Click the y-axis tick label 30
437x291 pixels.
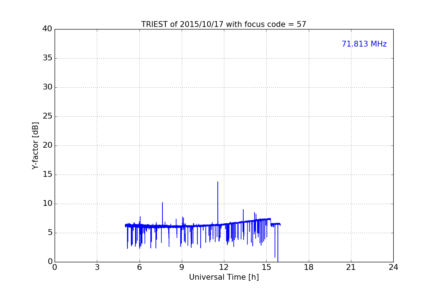point(47,87)
